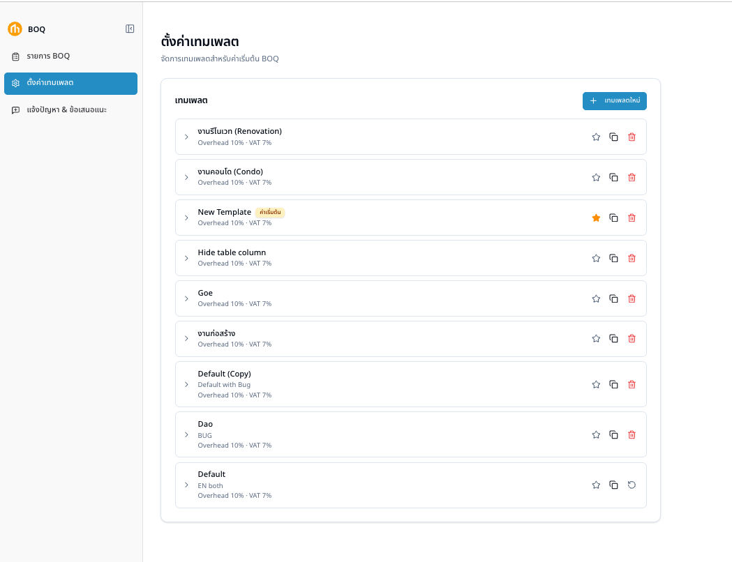This screenshot has width=732, height=562.
Task: Delete the Condo template via its trash icon
Action: (x=632, y=177)
